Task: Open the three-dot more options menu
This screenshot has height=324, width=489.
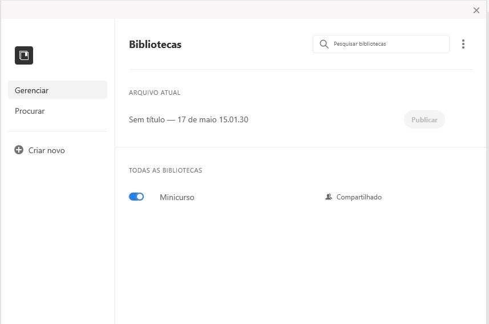Action: pyautogui.click(x=463, y=44)
